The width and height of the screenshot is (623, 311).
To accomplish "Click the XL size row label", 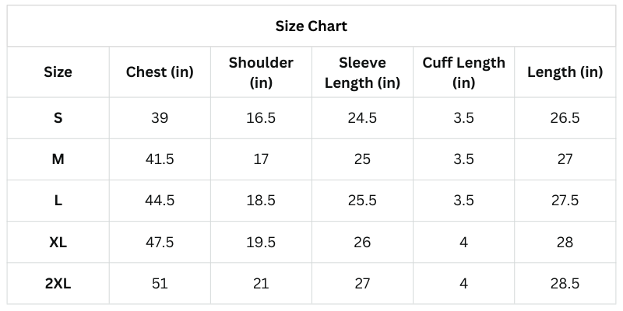I will (58, 243).
